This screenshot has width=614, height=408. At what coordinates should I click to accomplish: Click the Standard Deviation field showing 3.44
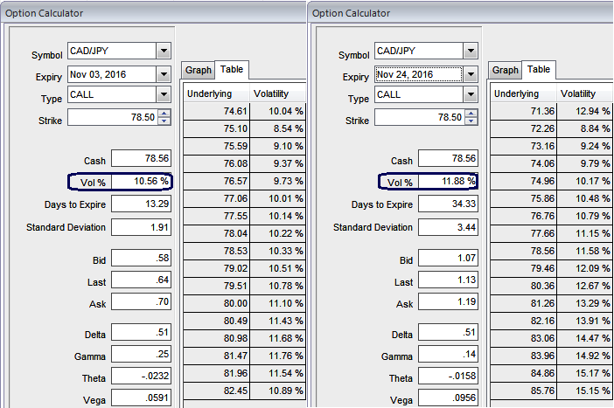pos(448,227)
